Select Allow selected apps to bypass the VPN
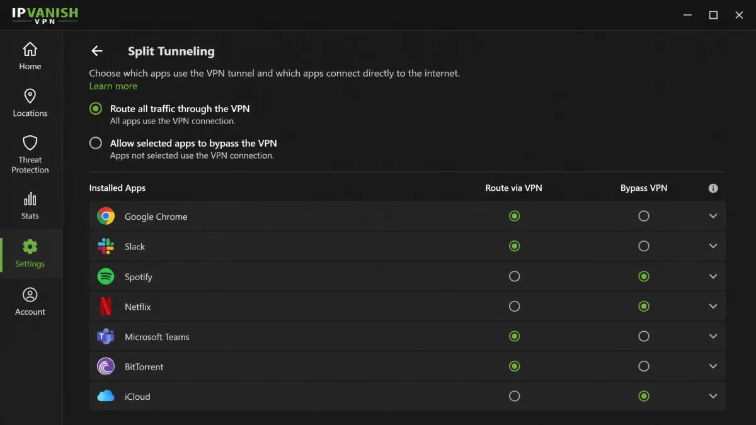756x425 pixels. (96, 143)
